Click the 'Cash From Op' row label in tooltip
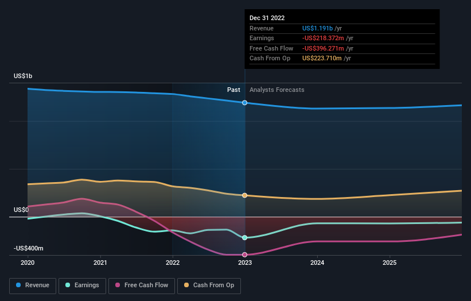Screen dimensions: 471x301 [270, 59]
